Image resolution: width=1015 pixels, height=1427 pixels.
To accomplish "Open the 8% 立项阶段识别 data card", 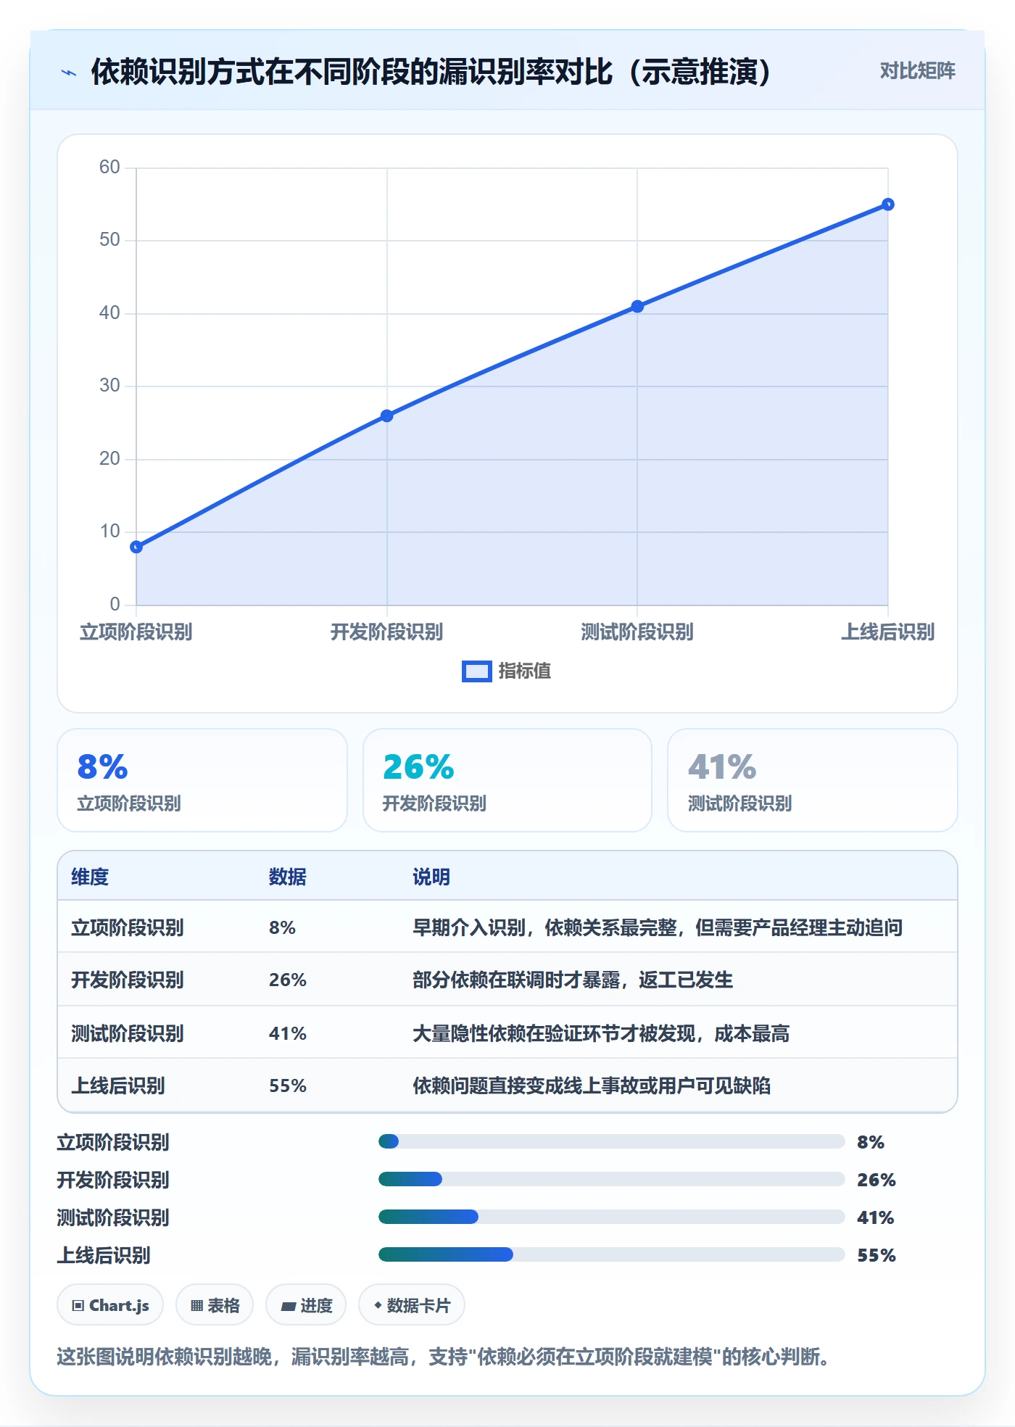I will coord(202,780).
